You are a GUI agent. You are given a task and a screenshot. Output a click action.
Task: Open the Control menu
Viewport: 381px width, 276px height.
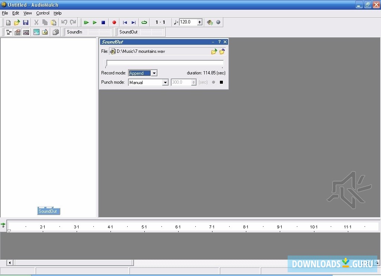point(43,13)
